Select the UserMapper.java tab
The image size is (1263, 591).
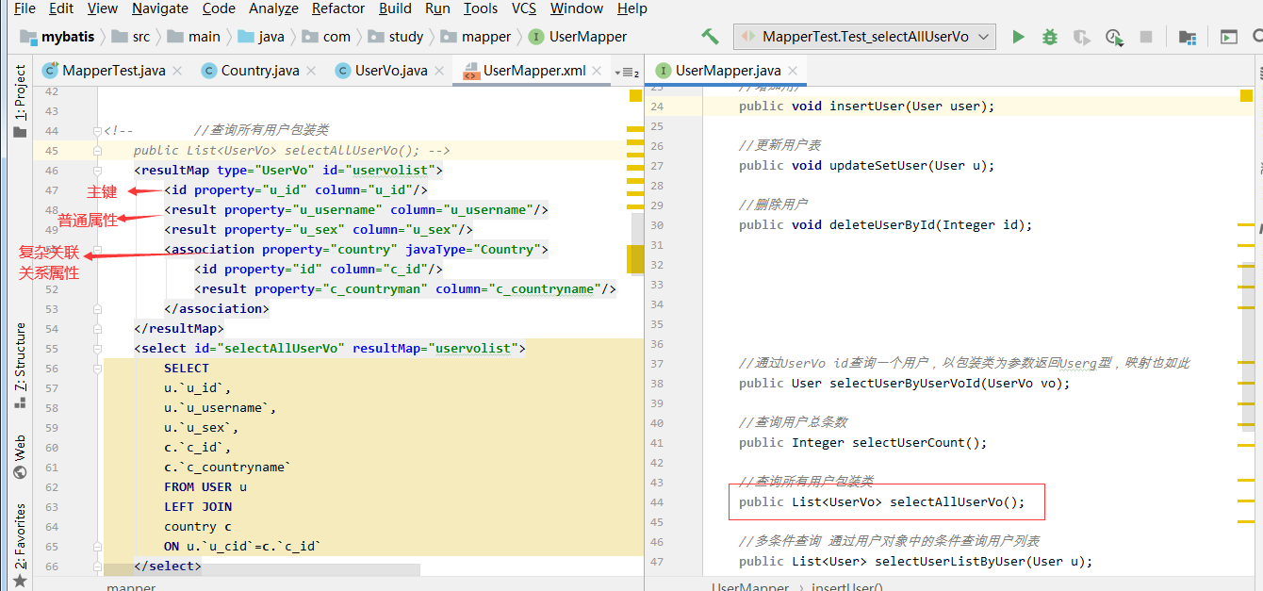[728, 71]
